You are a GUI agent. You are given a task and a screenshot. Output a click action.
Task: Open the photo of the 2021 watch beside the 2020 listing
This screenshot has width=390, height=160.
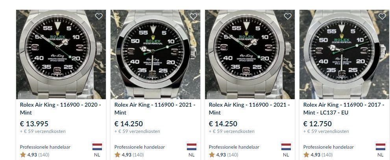tap(155, 55)
